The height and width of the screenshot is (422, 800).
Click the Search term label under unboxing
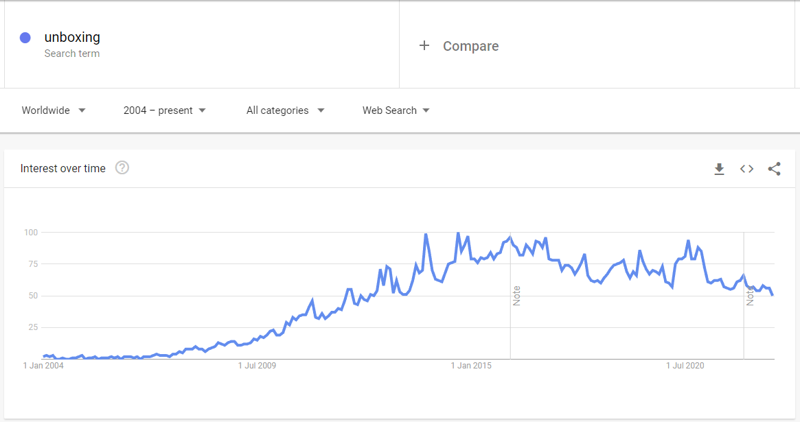click(x=72, y=53)
